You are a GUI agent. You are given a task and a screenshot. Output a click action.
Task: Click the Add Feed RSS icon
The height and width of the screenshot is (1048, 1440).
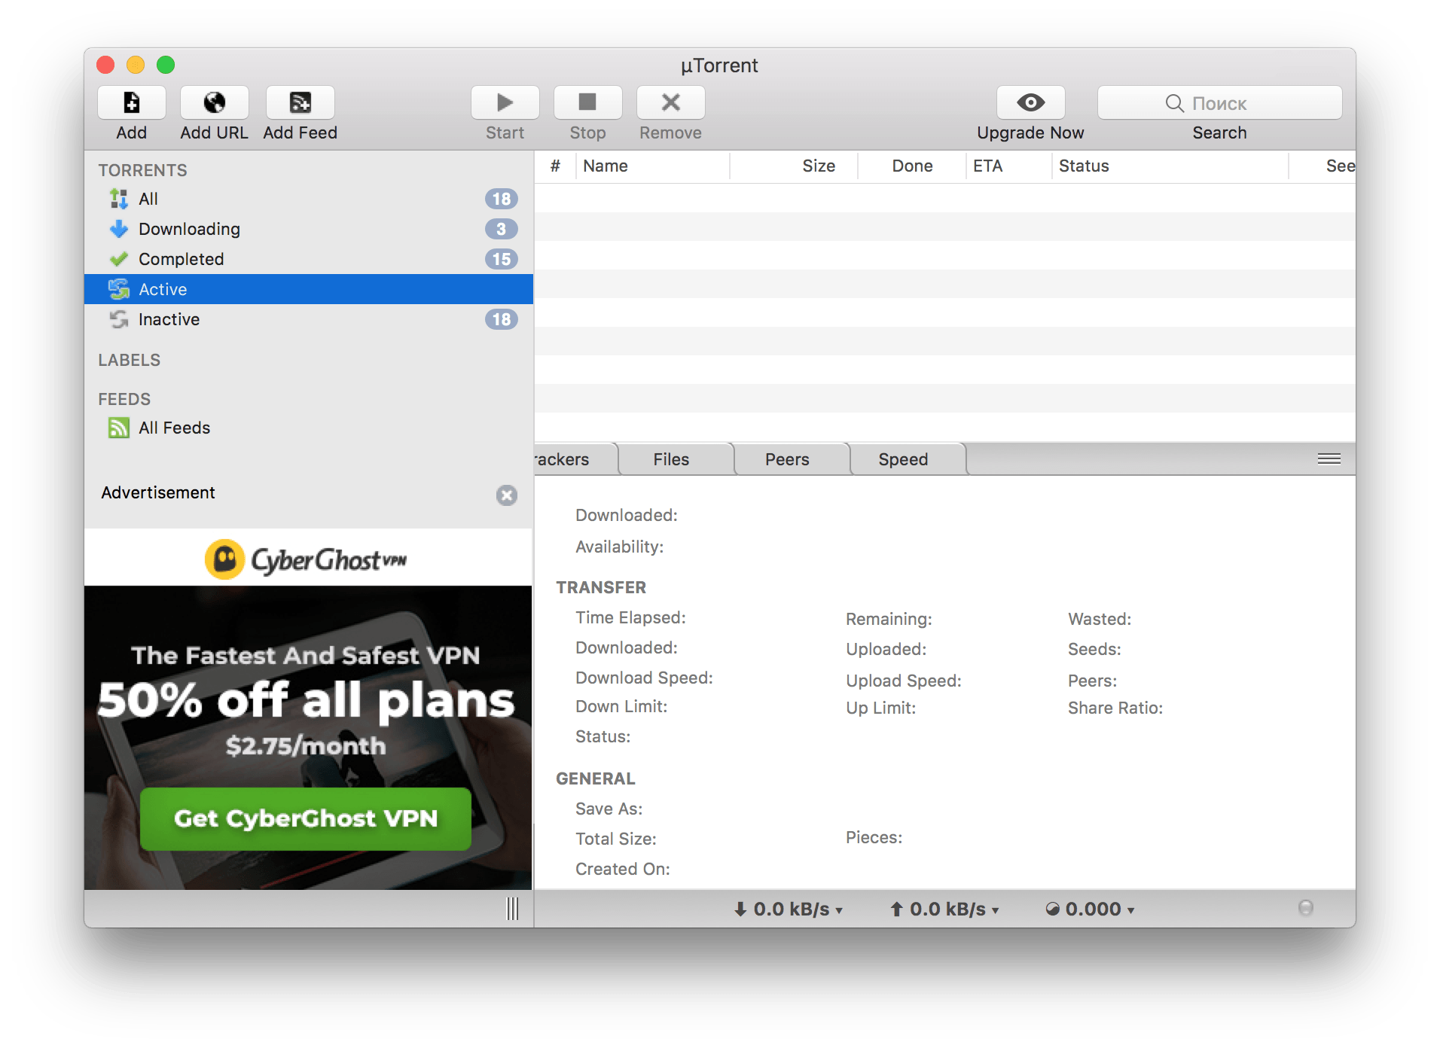pyautogui.click(x=301, y=102)
